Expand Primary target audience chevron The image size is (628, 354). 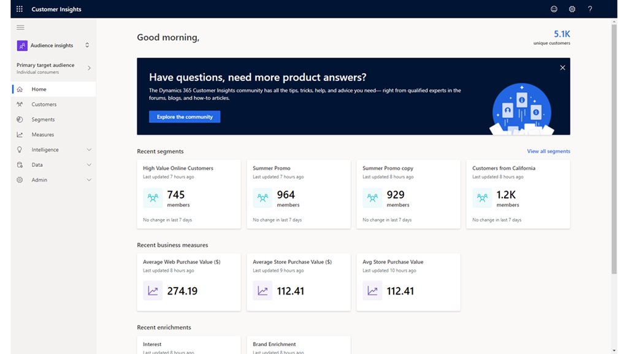pos(89,68)
